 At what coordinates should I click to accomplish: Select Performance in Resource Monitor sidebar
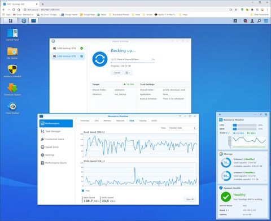click(x=56, y=123)
